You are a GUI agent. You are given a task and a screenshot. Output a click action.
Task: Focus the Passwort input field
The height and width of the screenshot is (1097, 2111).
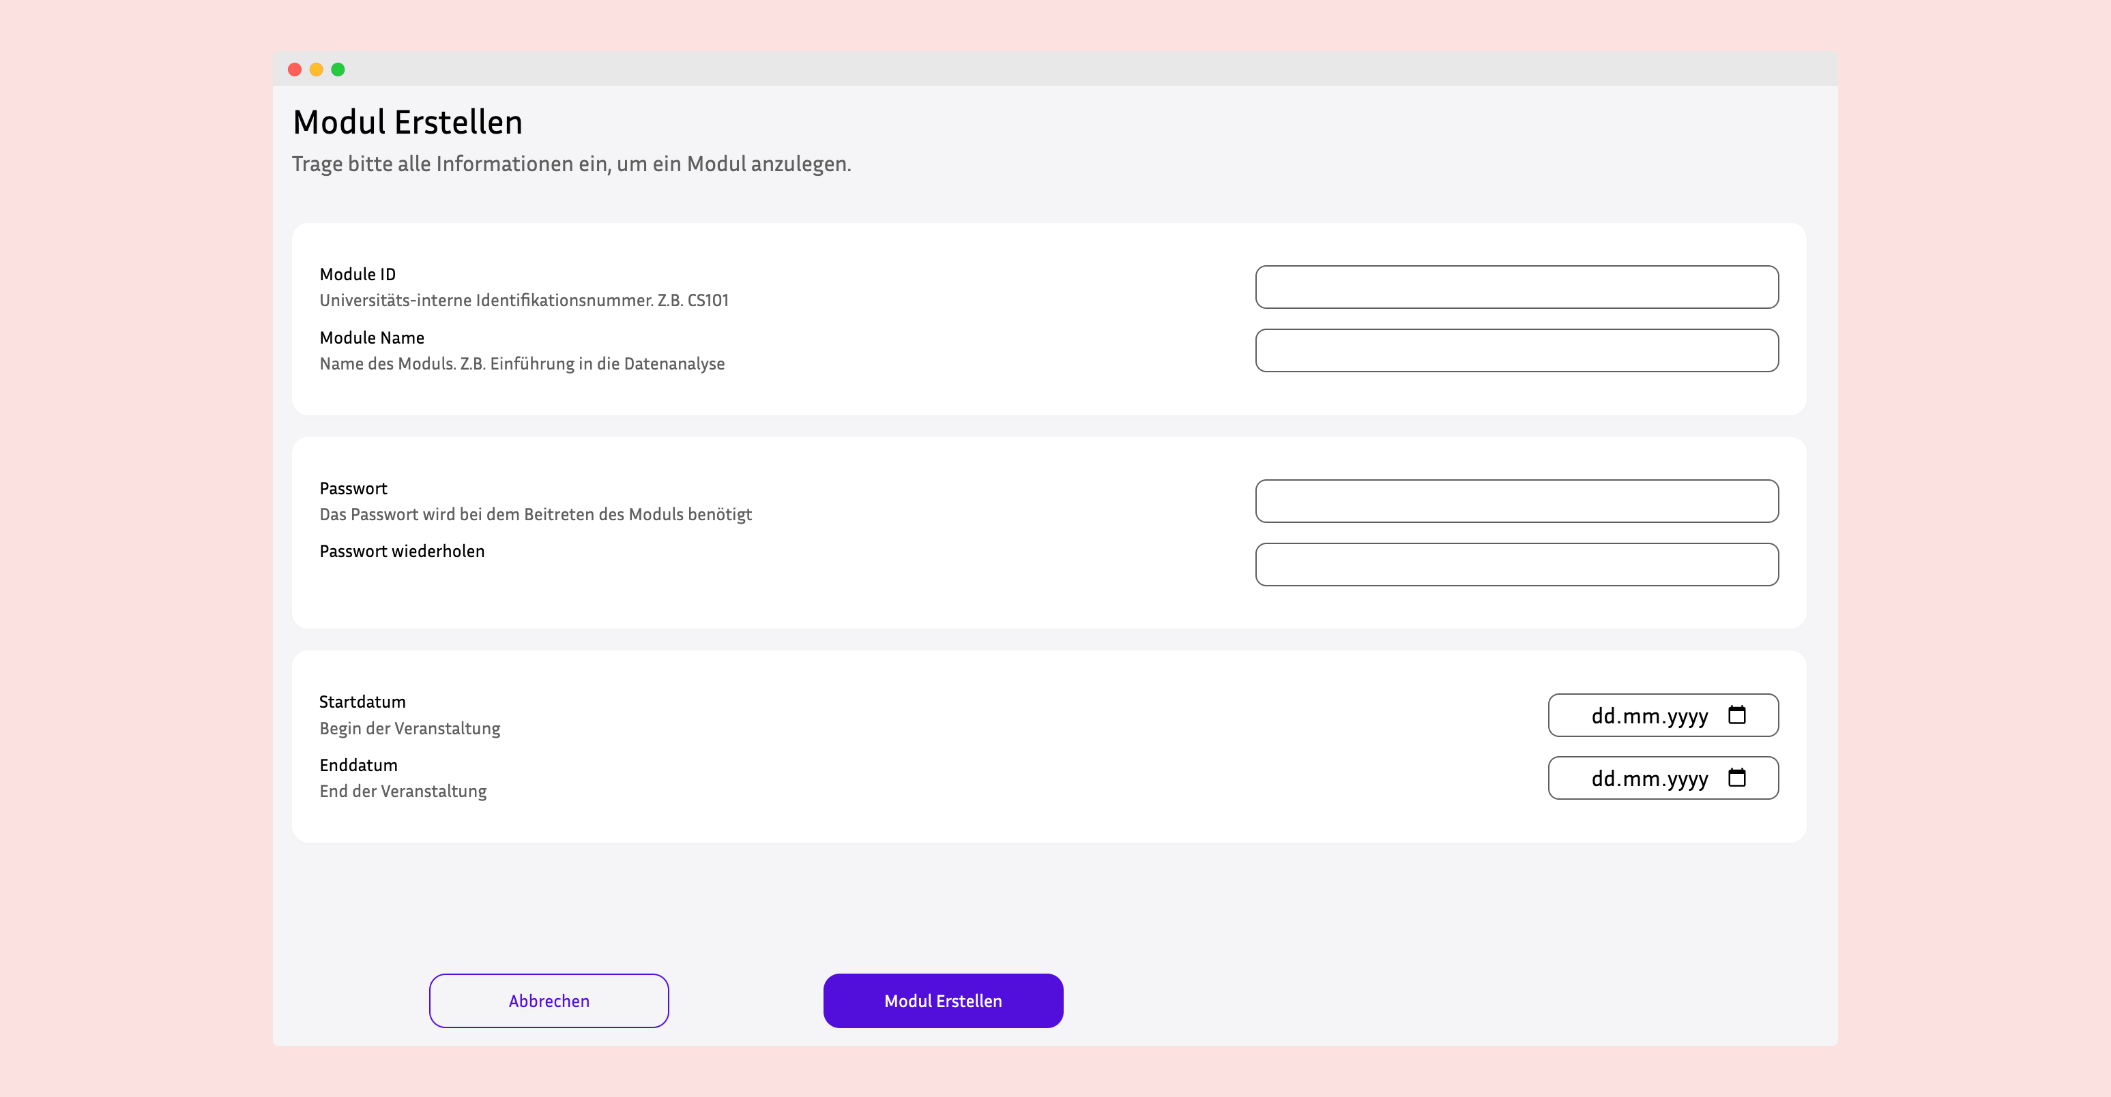[x=1516, y=500]
